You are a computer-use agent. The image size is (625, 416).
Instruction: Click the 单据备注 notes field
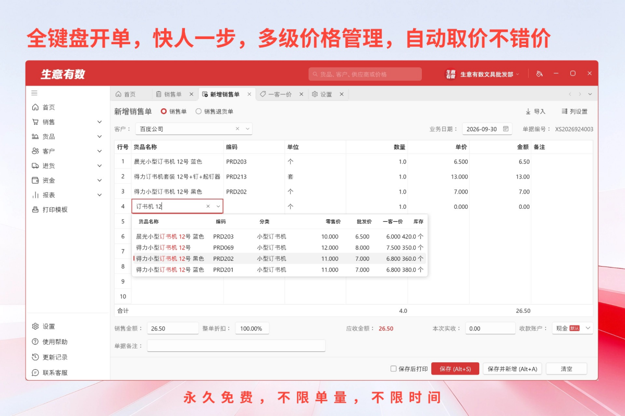[236, 346]
